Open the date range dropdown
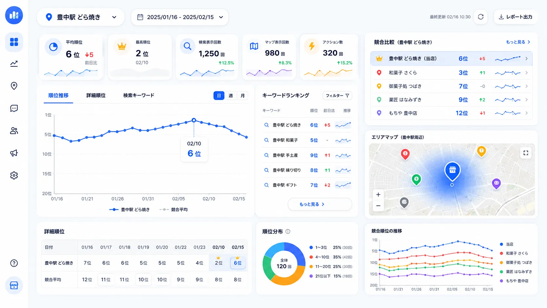 [180, 17]
